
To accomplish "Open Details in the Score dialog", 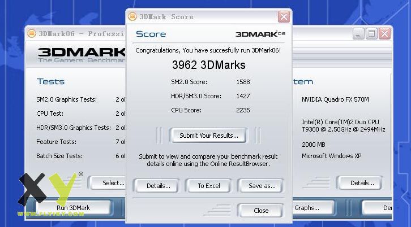I will (159, 186).
